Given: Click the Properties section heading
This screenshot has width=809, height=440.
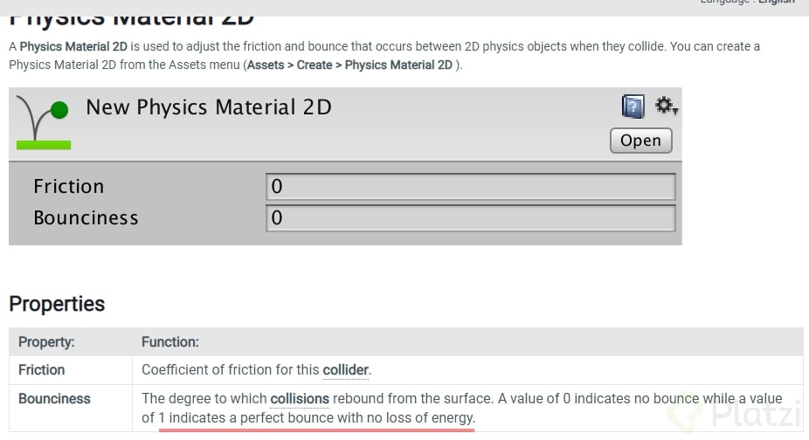Looking at the screenshot, I should tap(57, 304).
